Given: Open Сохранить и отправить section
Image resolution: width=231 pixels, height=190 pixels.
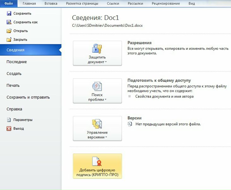Looking at the screenshot, I should tap(28, 97).
